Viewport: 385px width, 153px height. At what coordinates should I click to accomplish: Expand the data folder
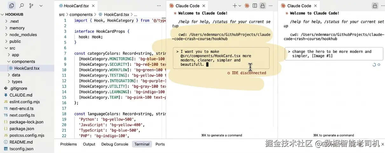[x=16, y=75]
